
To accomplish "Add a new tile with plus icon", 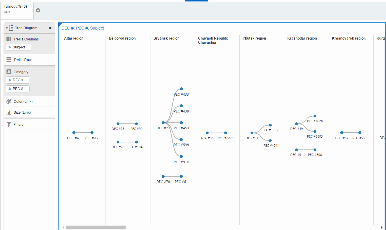I will [x=38, y=10].
